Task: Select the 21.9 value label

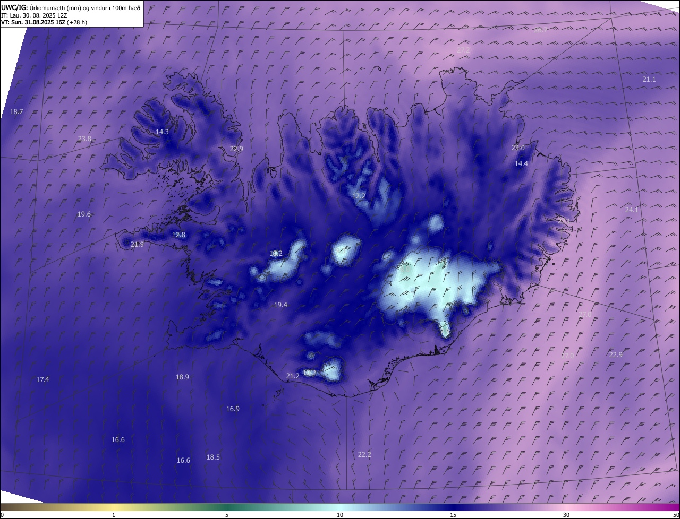Action: (x=137, y=245)
